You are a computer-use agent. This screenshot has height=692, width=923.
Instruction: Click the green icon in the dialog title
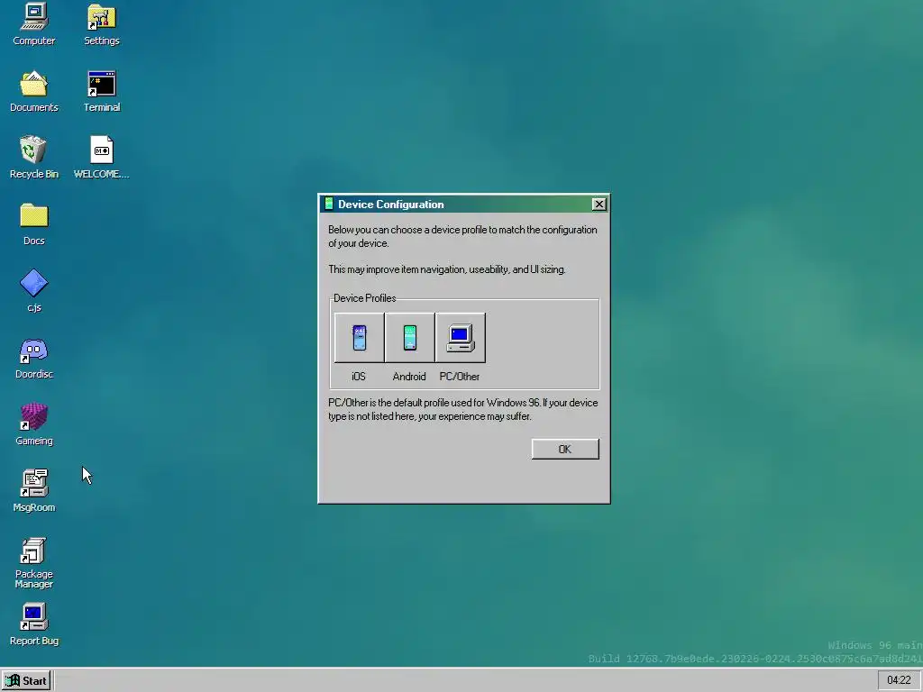(x=329, y=204)
